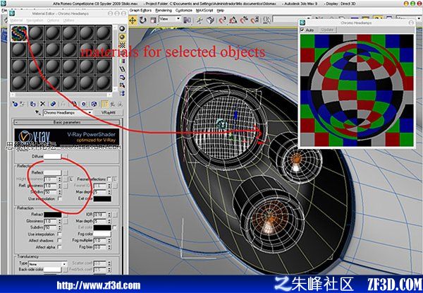Open MAXScript menu
This screenshot has width=423, height=293.
pos(205,11)
